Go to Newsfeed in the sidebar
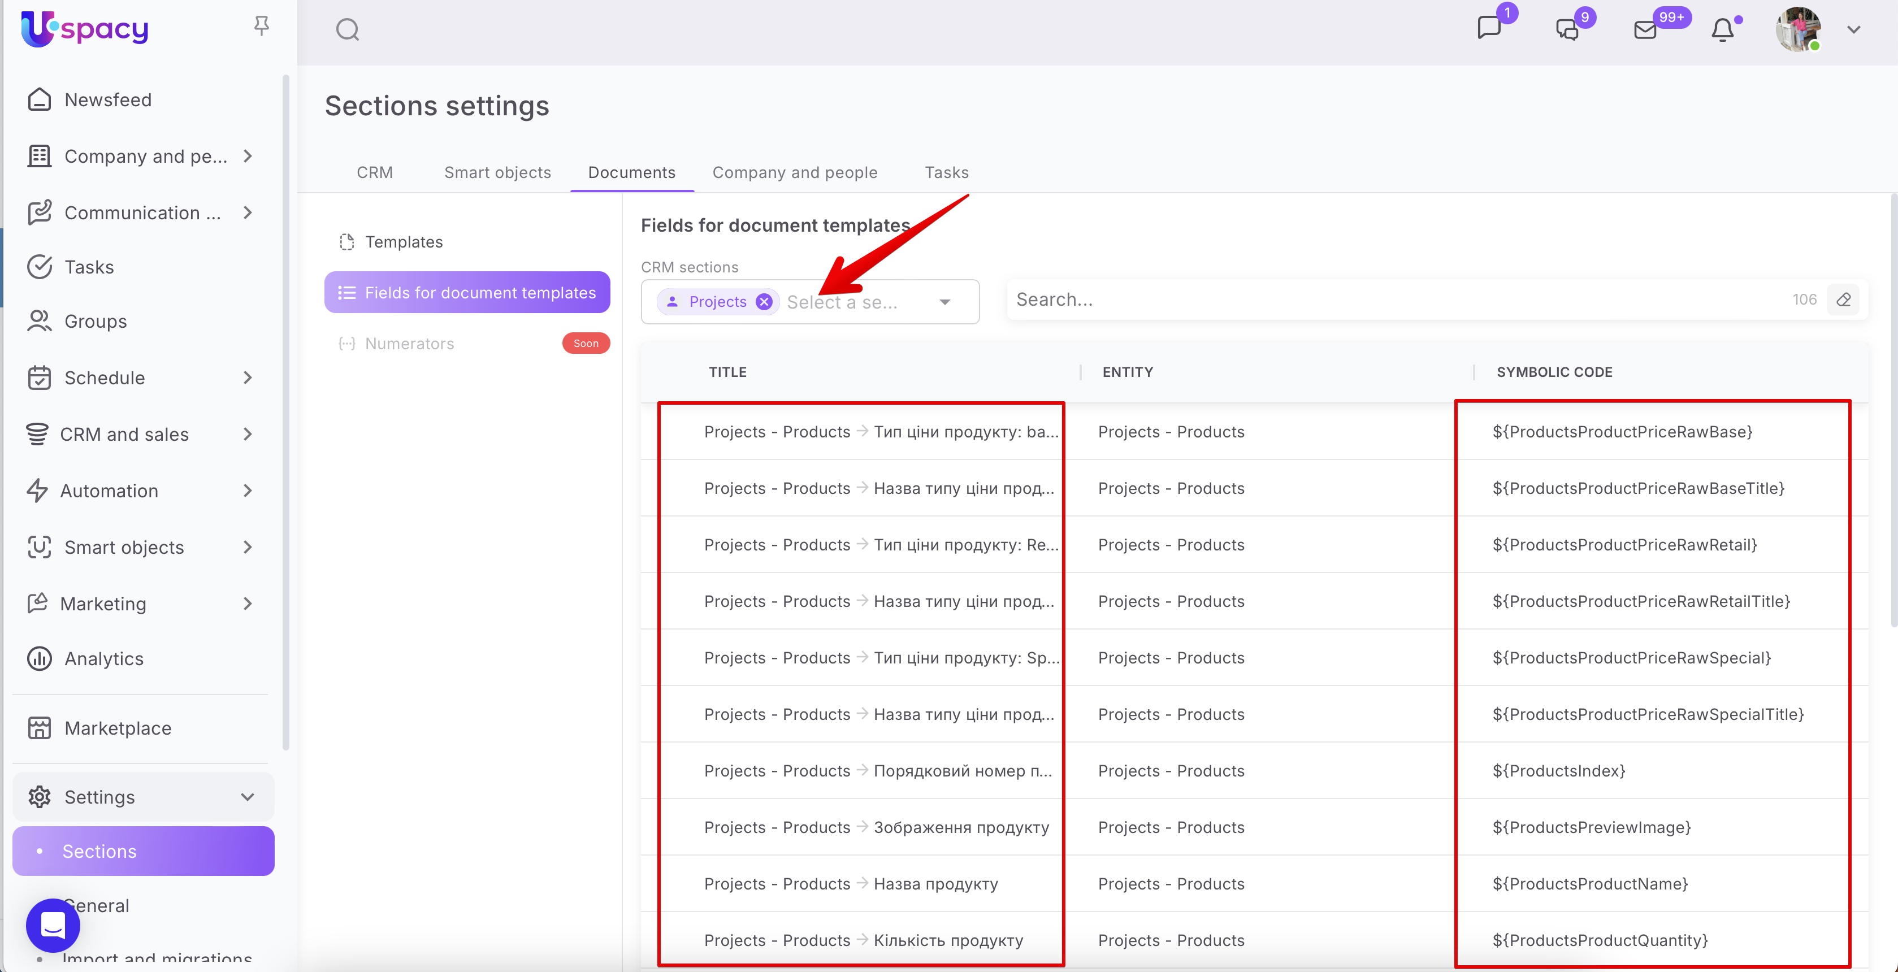 click(x=107, y=99)
